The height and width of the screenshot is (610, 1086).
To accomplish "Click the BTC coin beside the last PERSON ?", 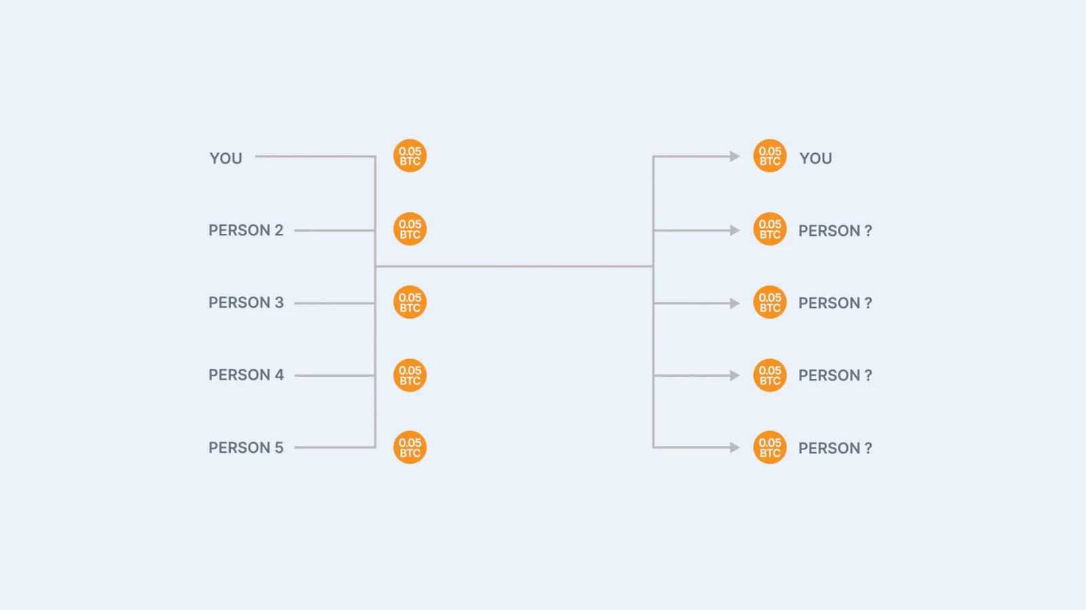I will [x=770, y=447].
